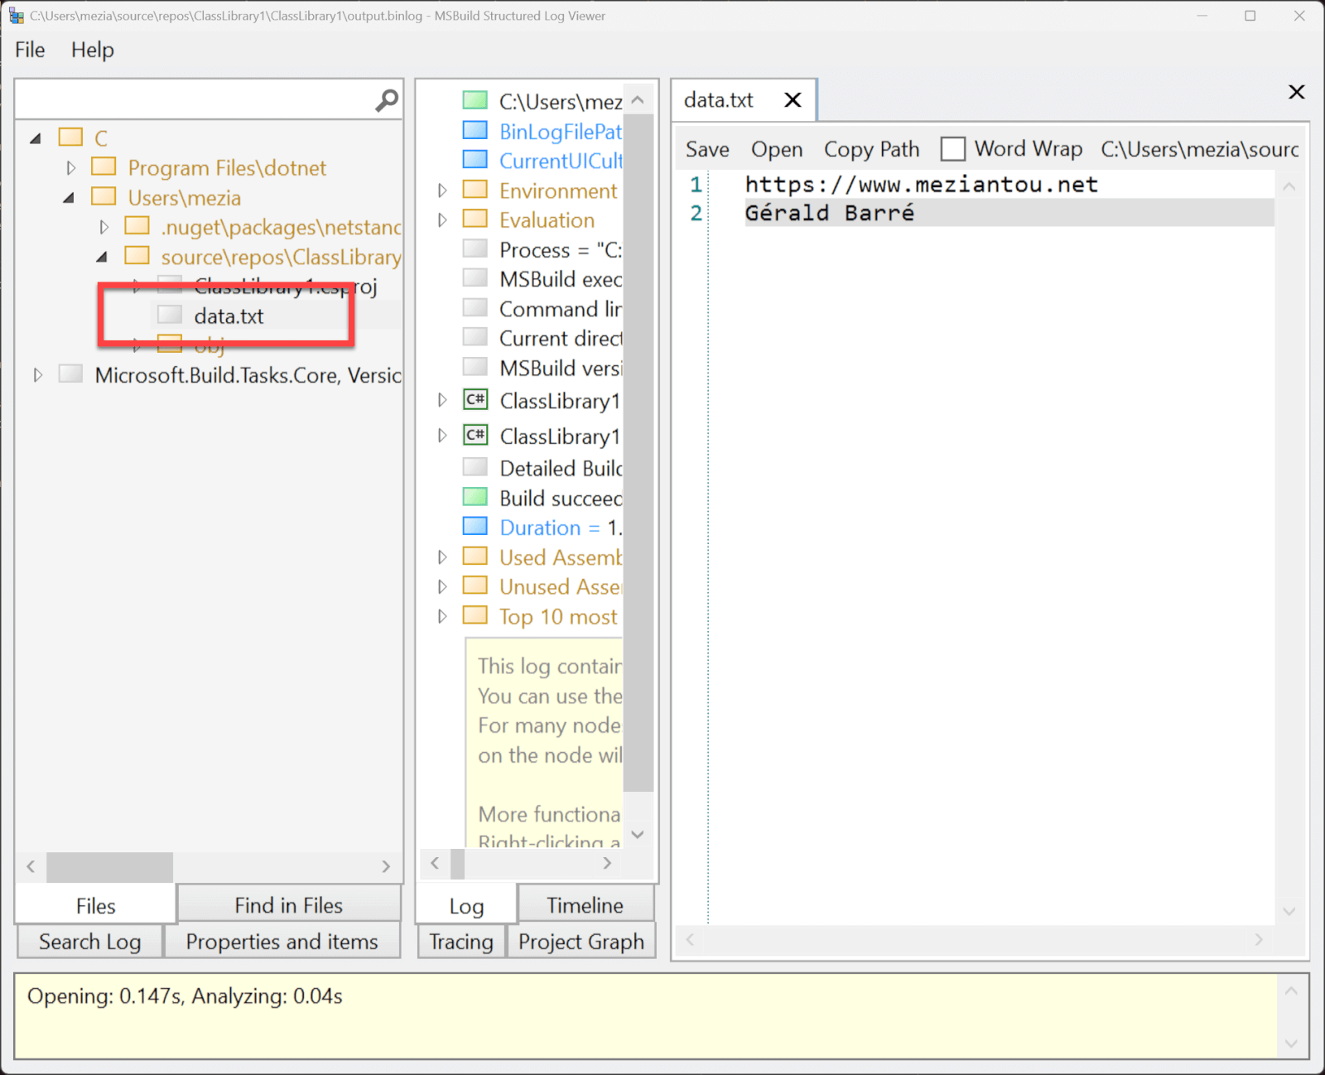1325x1075 pixels.
Task: Expand the Microsoft.Build.Tasks.Core node
Action: click(37, 374)
